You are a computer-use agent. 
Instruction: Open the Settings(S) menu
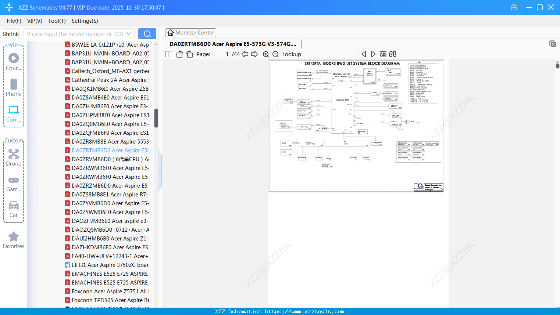click(85, 21)
